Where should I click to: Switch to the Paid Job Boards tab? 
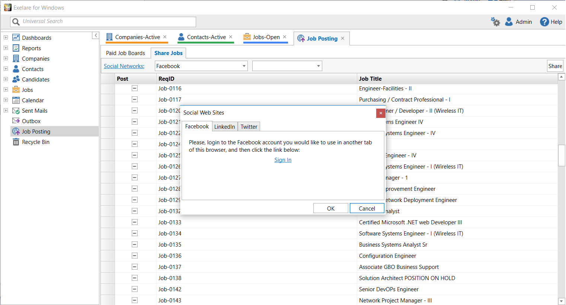125,53
